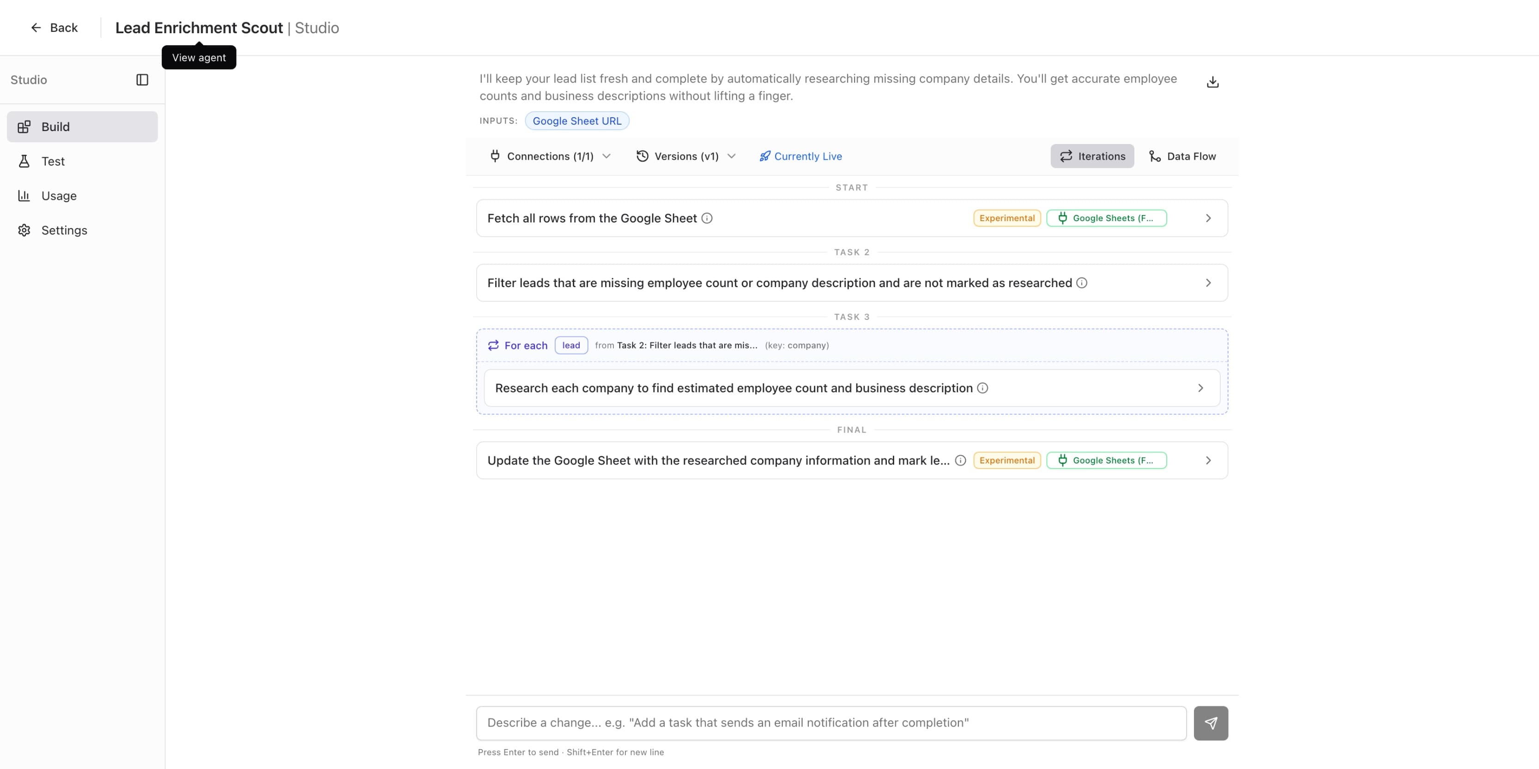Open the Usage section in sidebar
The height and width of the screenshot is (769, 1539).
click(59, 196)
